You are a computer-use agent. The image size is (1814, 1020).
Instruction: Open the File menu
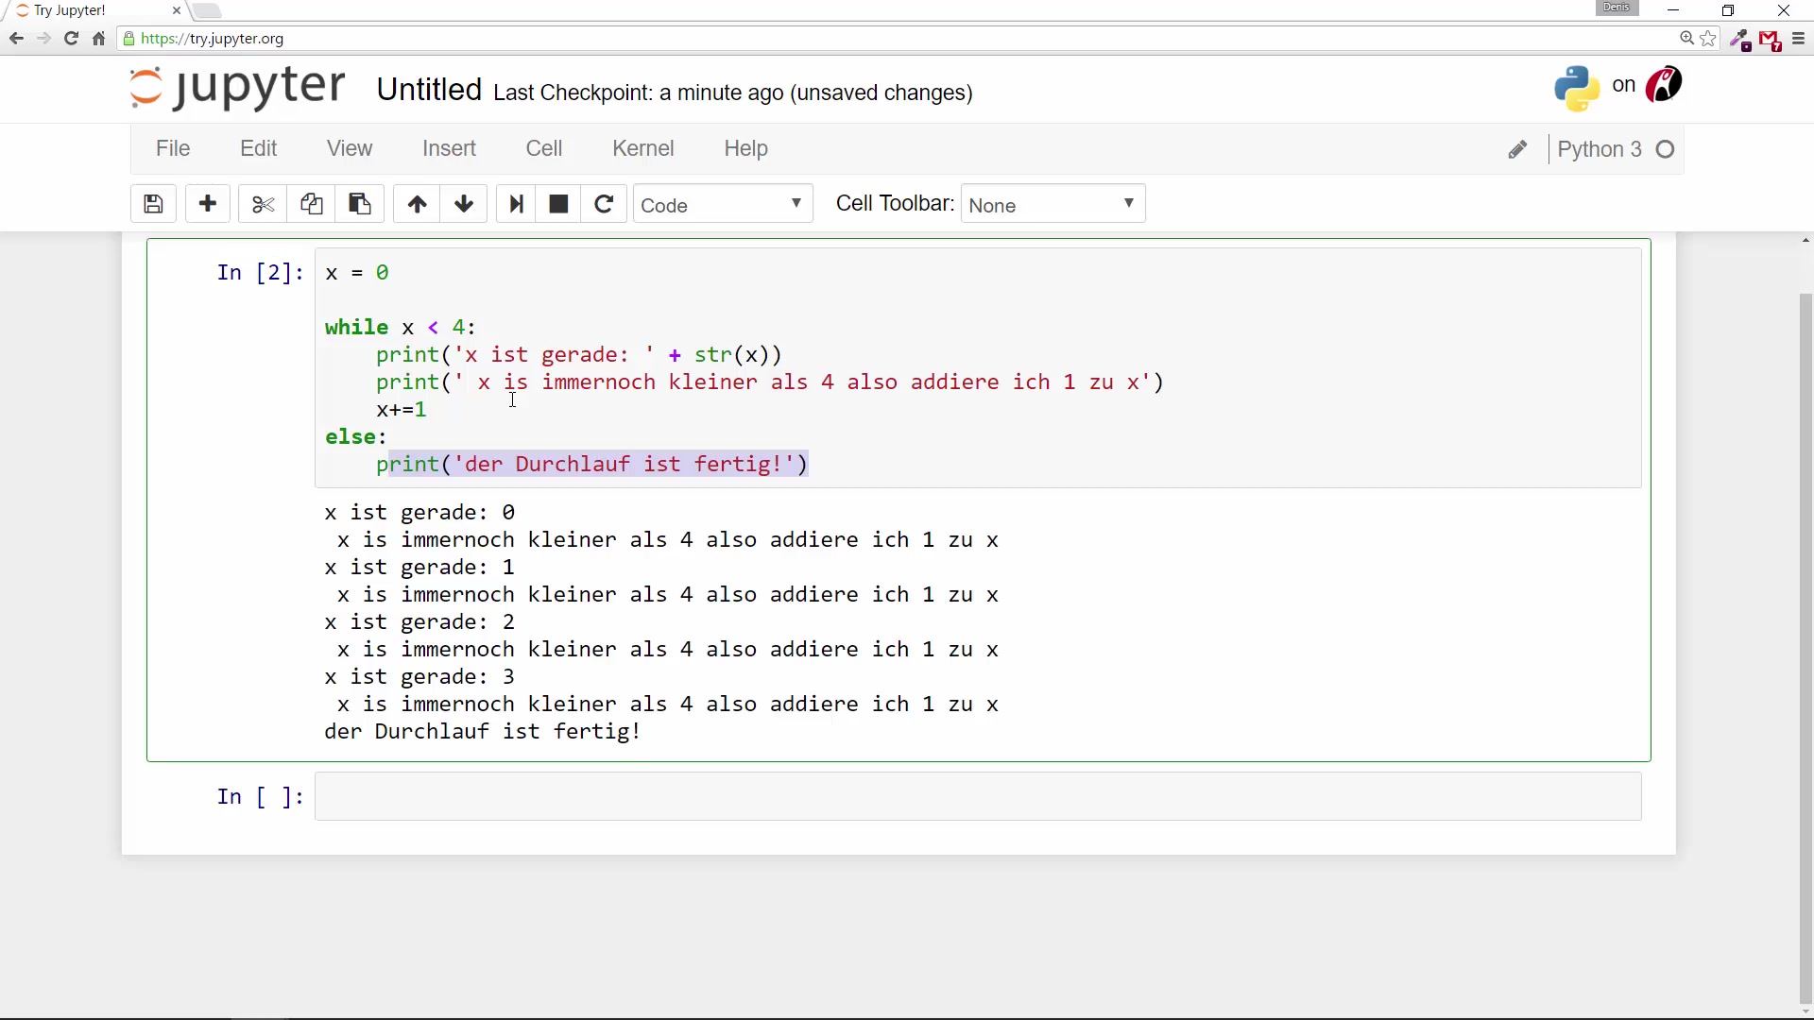[x=173, y=148]
